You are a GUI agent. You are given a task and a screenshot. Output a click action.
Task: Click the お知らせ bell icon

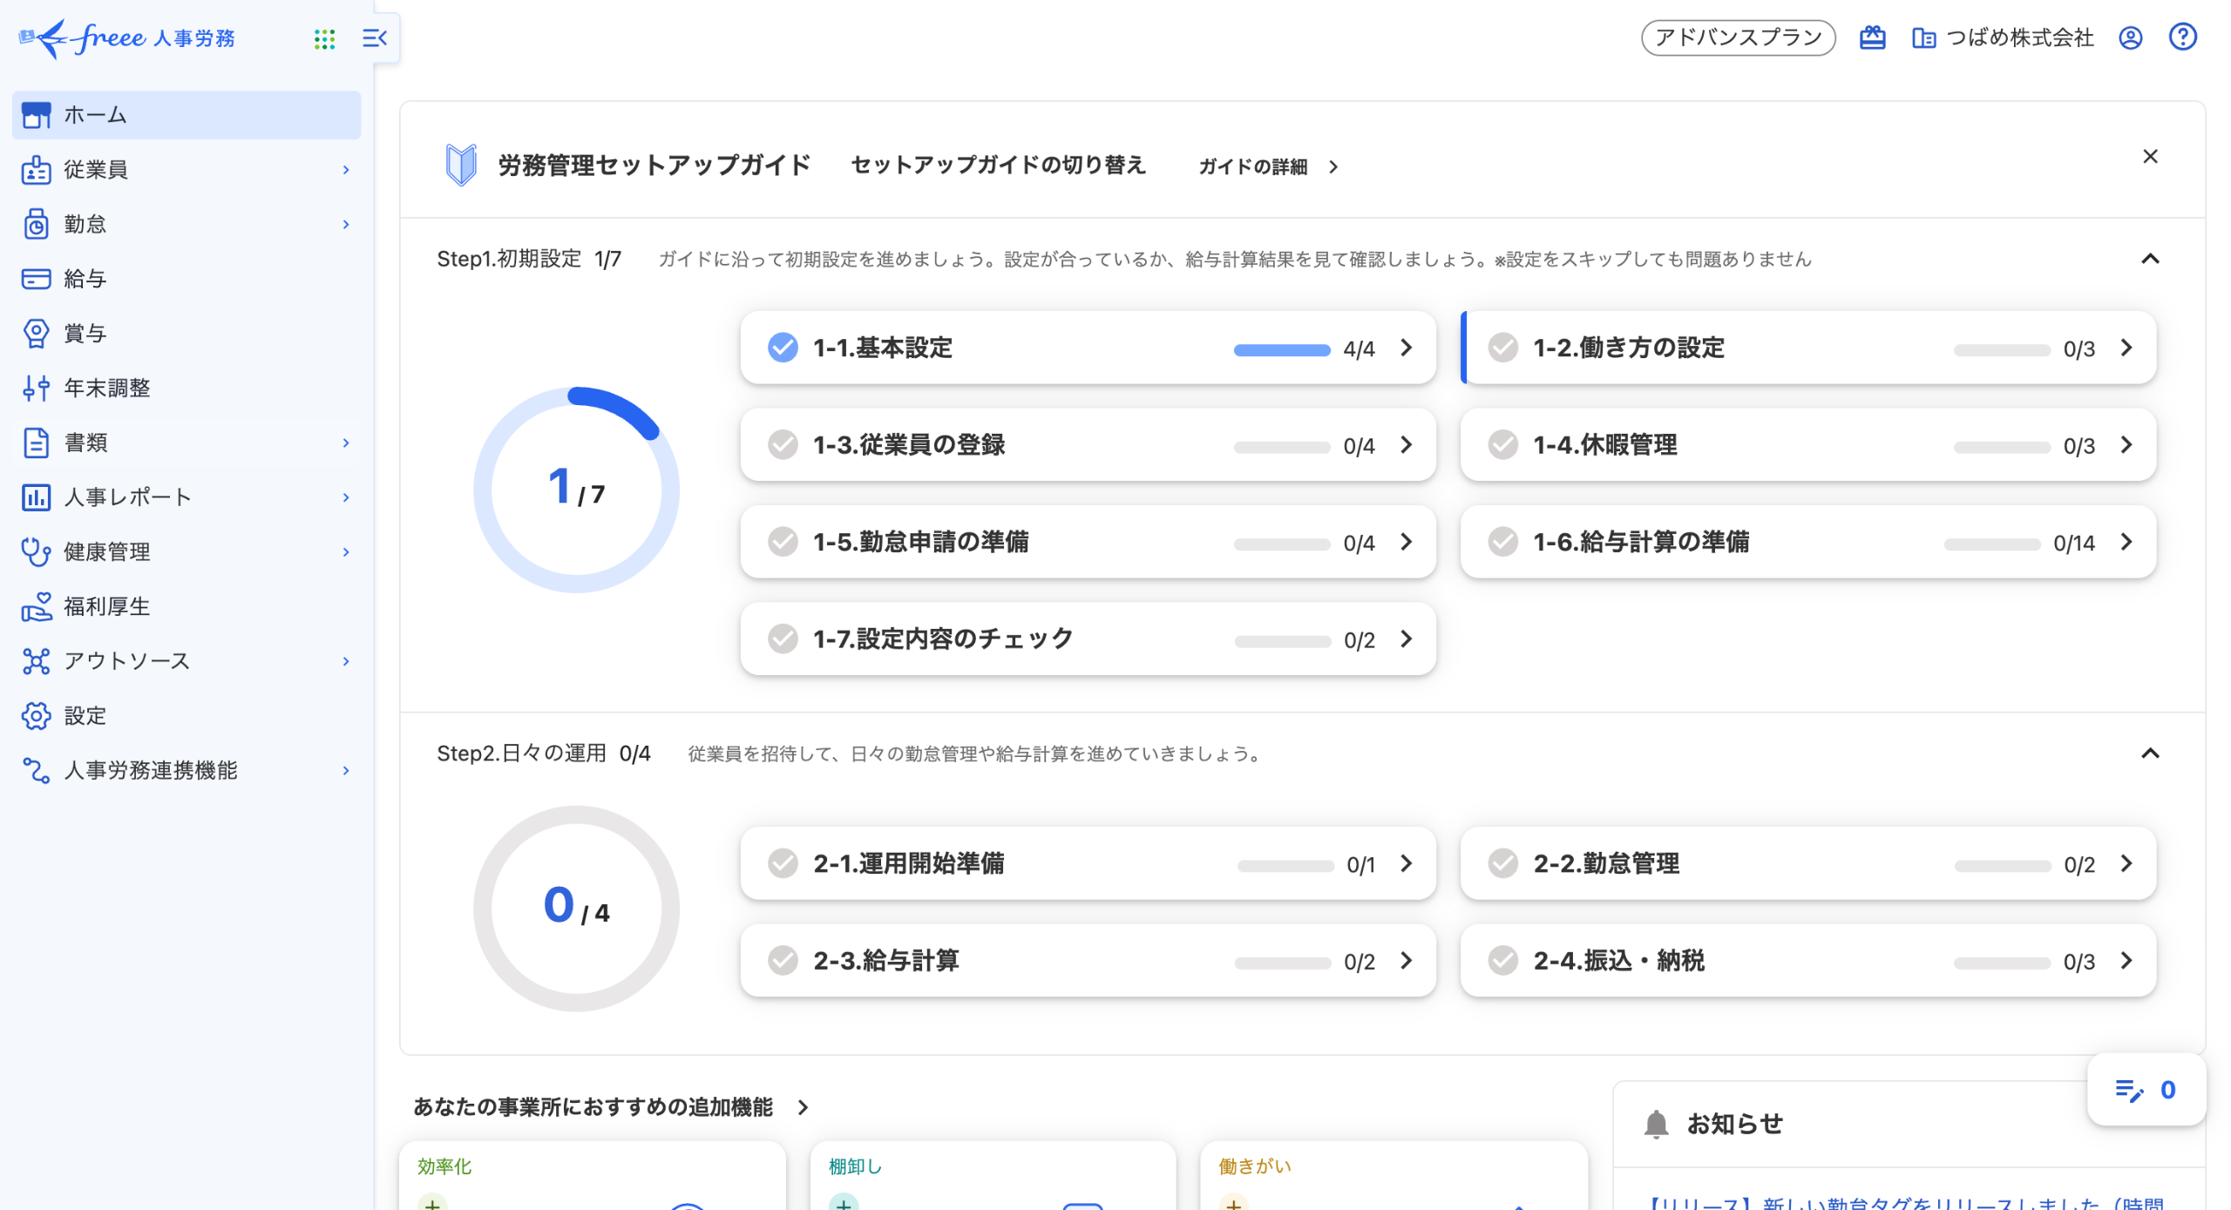1656,1124
